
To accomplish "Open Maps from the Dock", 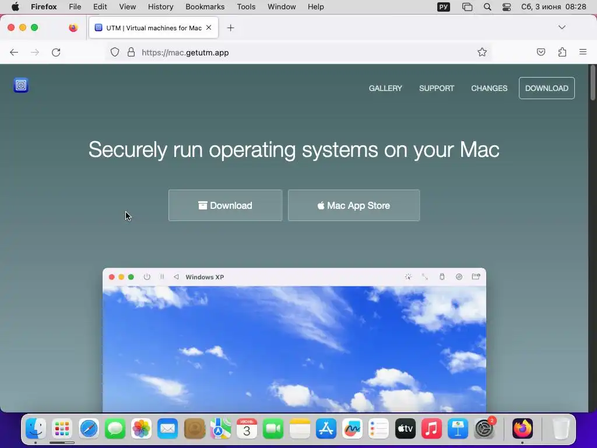I will click(x=220, y=429).
